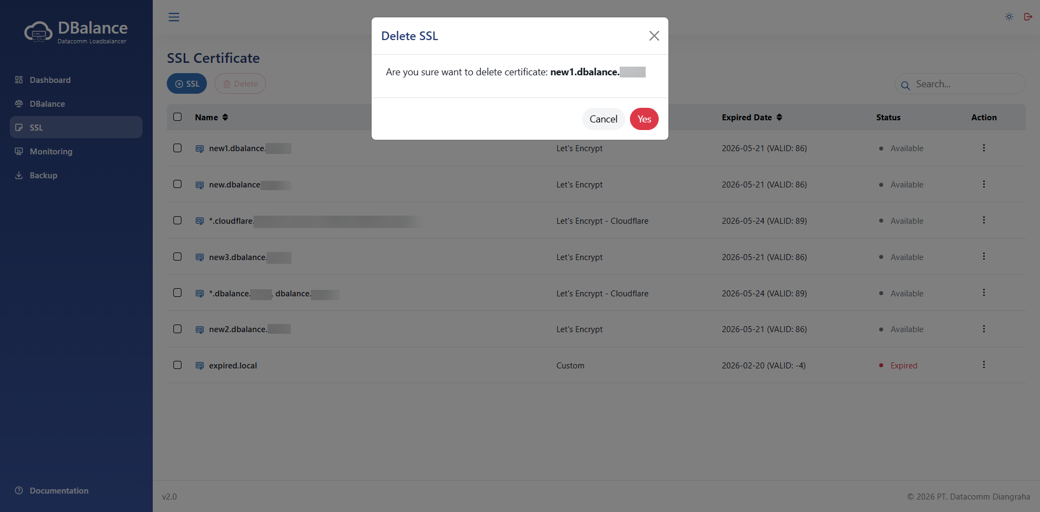This screenshot has width=1040, height=512.
Task: Toggle the light/dark theme sun icon
Action: click(x=1009, y=17)
